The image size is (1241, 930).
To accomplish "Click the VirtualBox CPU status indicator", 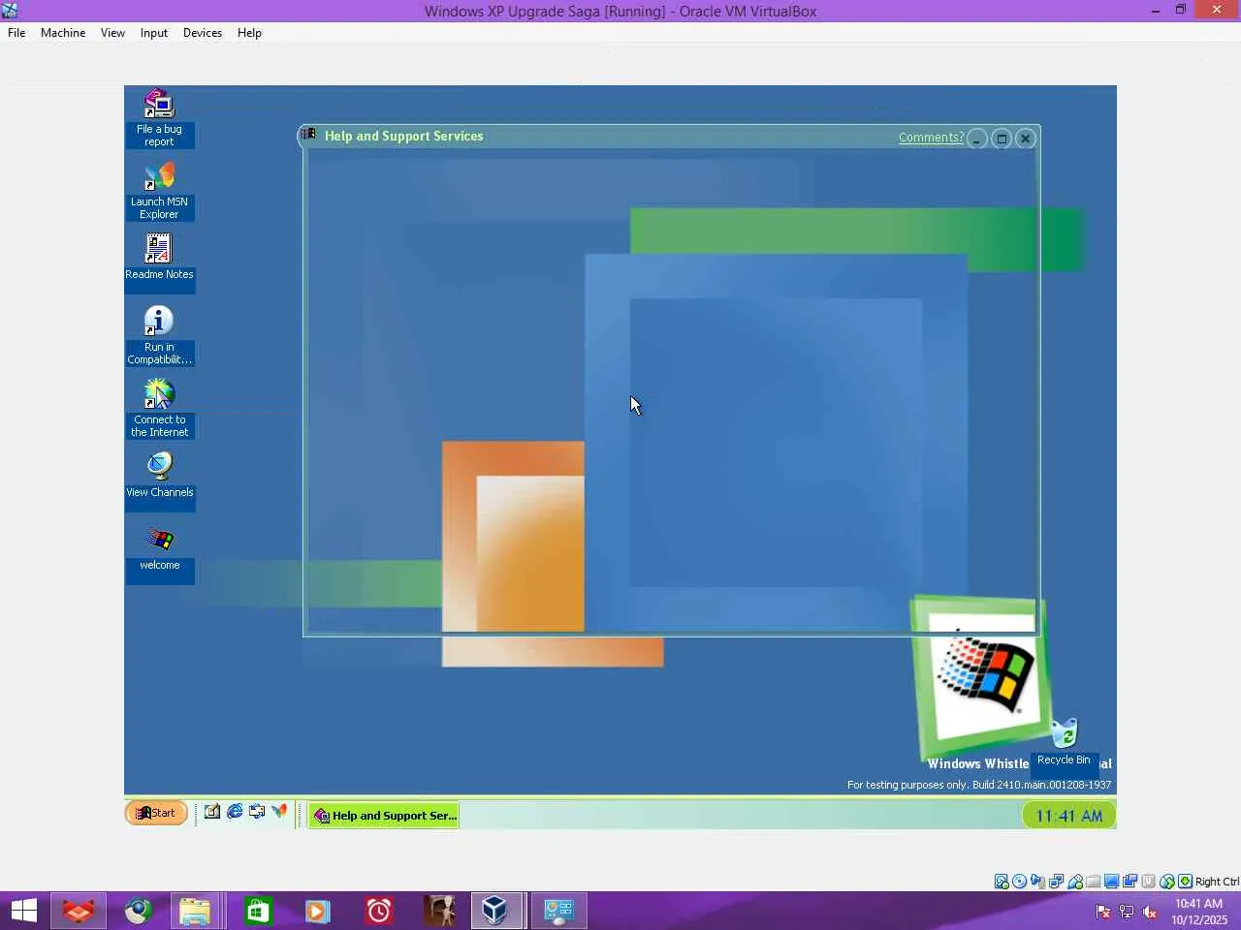I will (1149, 882).
